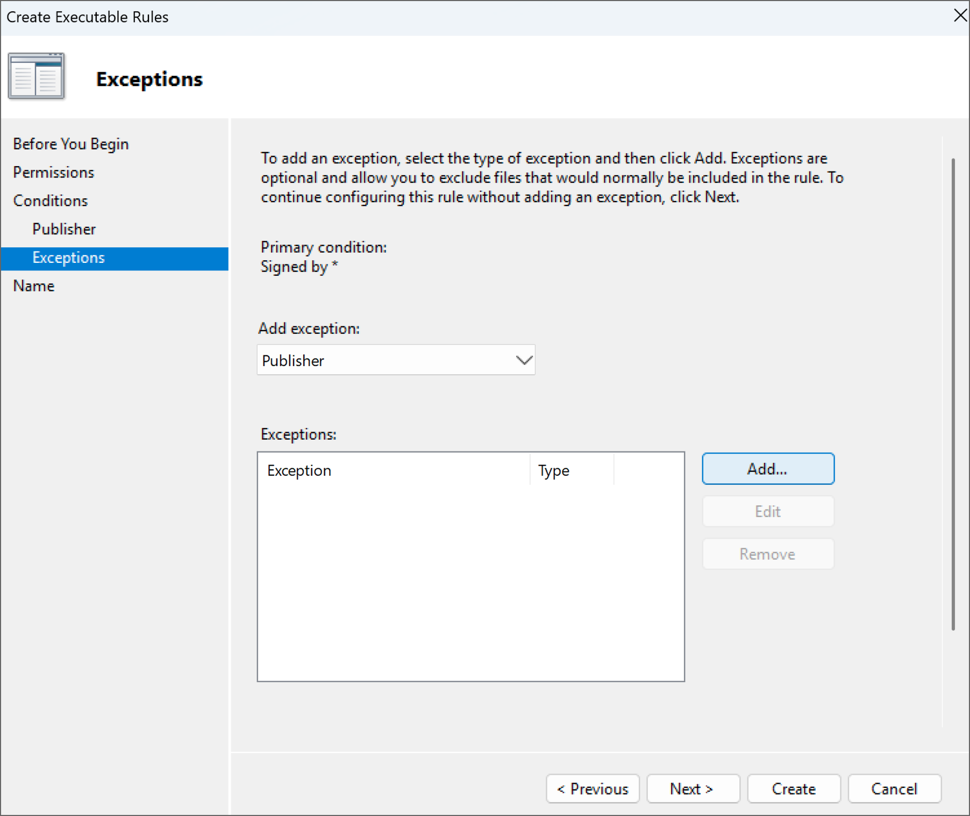Click the Edit exception button
The width and height of the screenshot is (970, 816).
point(767,511)
